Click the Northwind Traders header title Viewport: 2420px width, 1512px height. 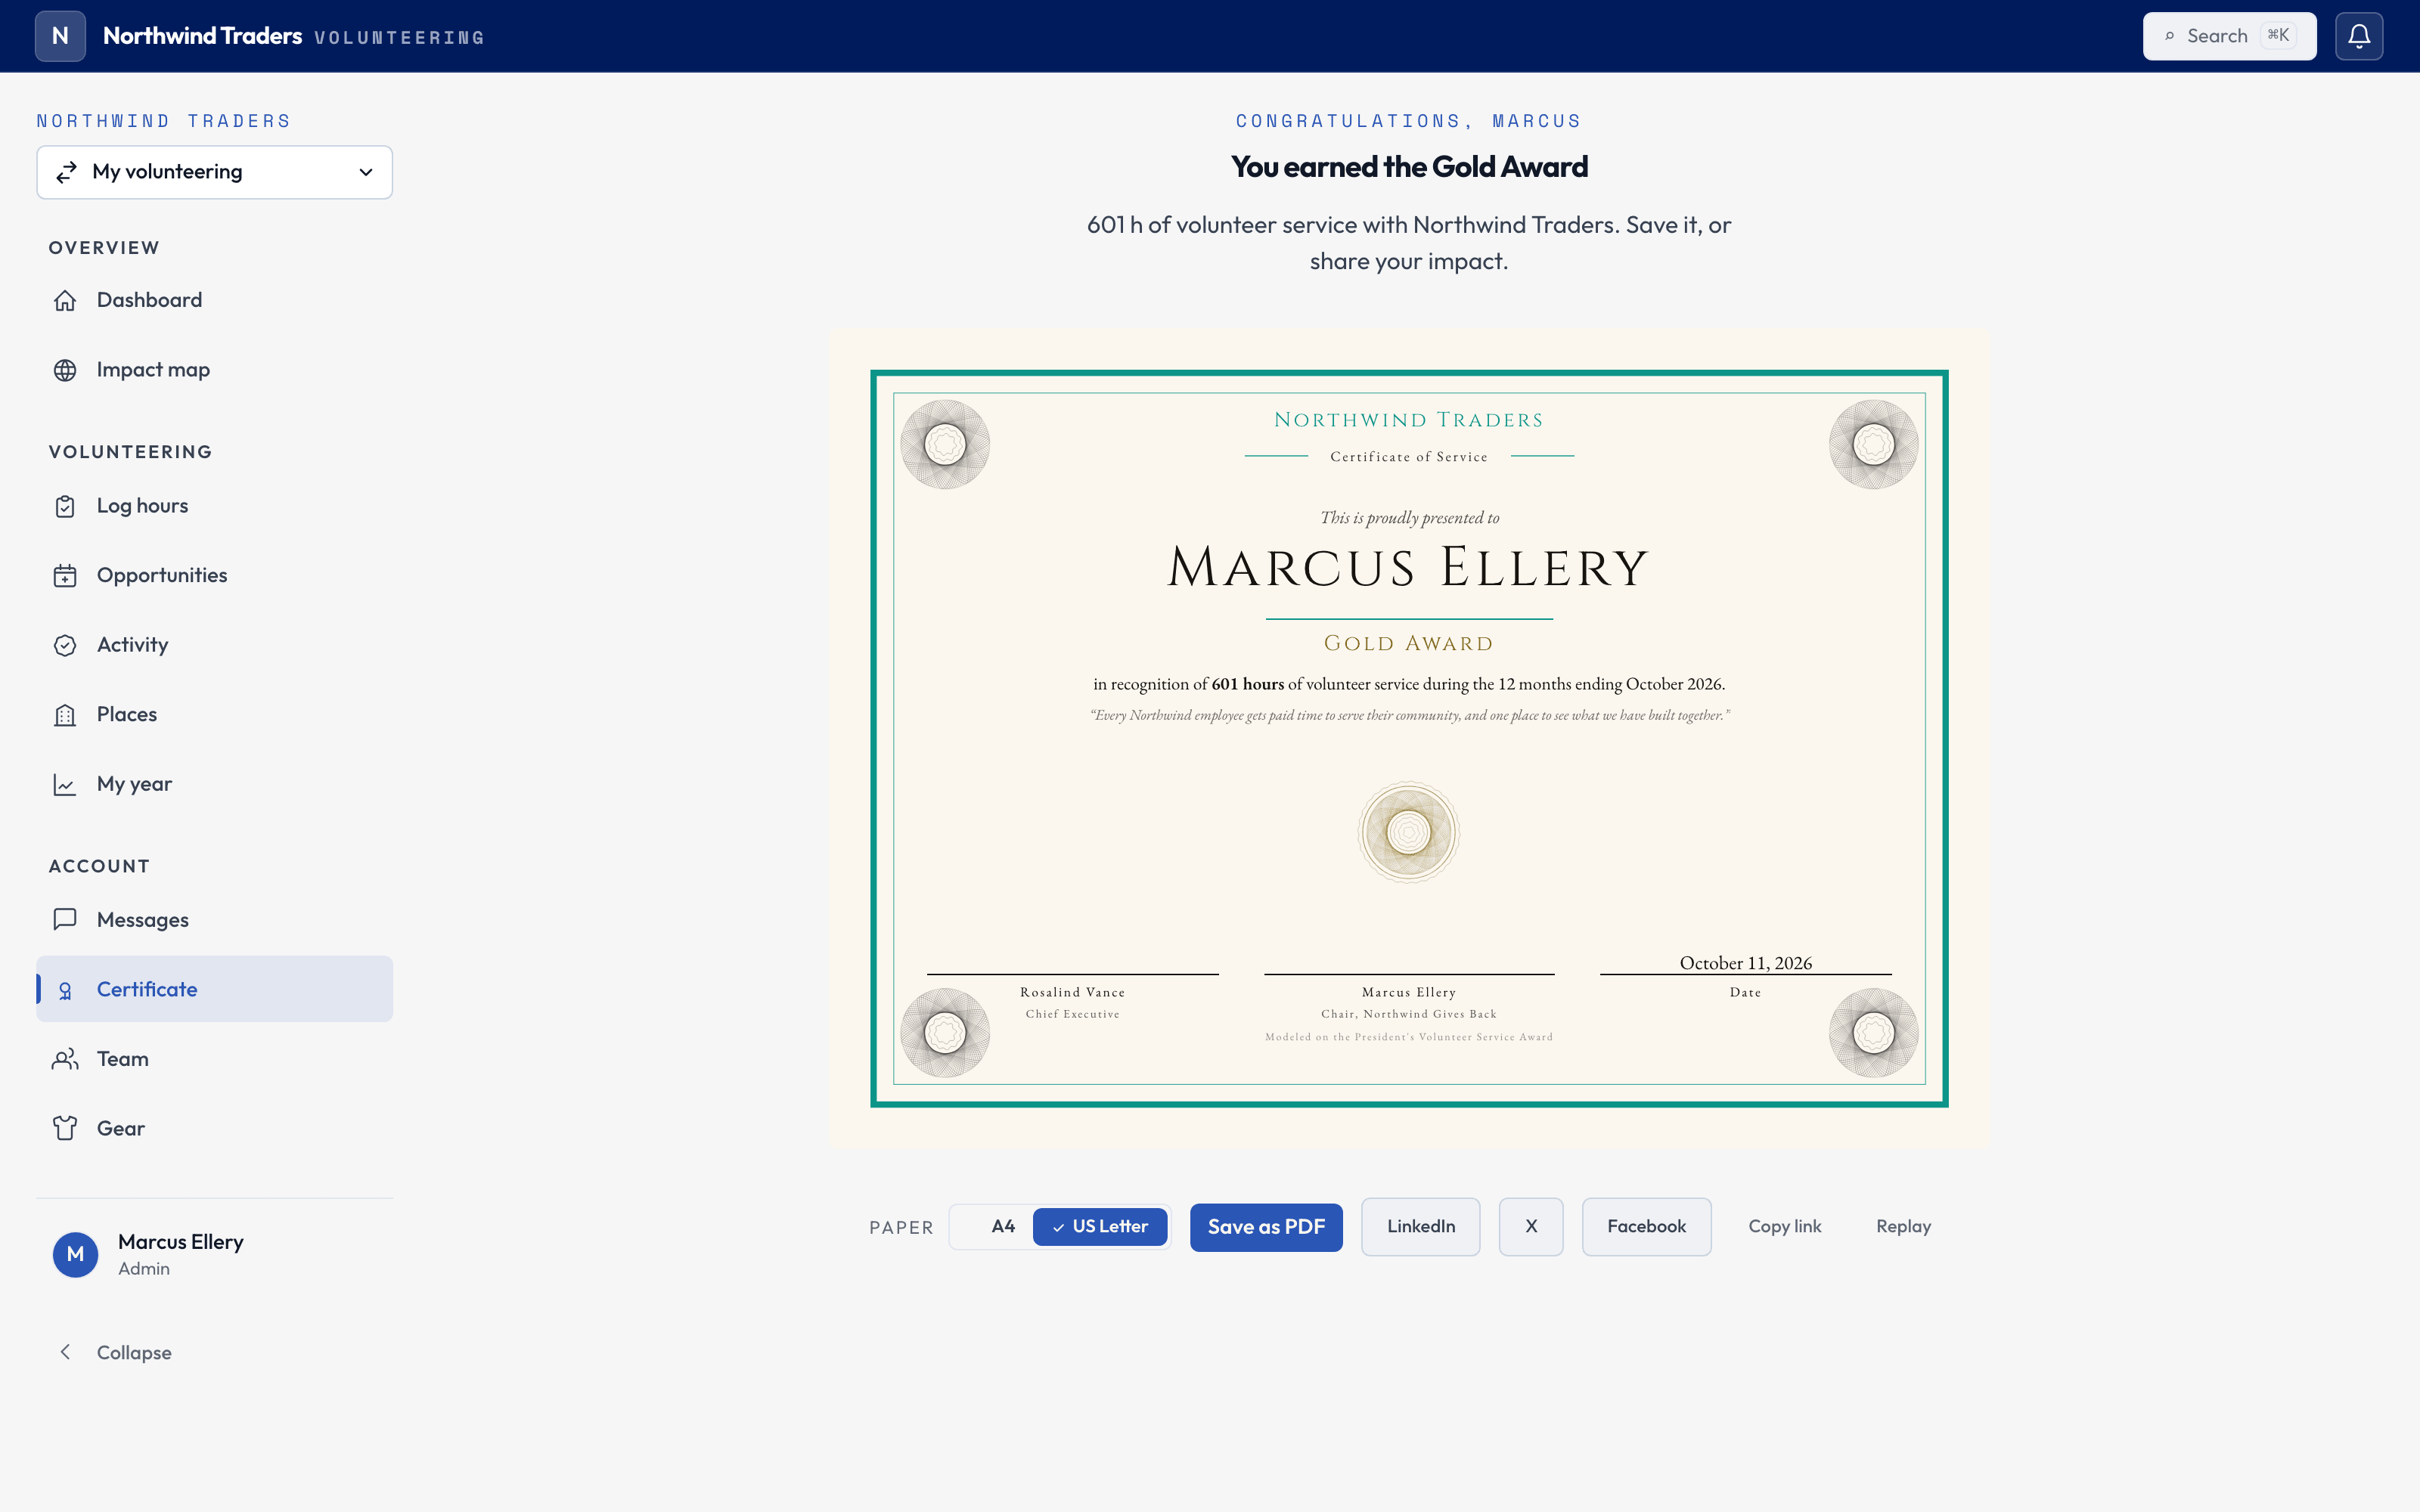(202, 36)
